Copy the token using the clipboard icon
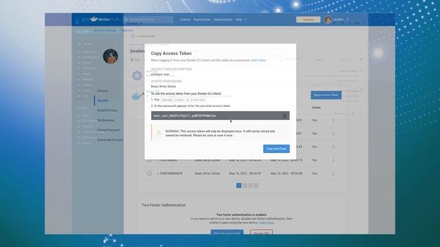The image size is (440, 247). point(285,116)
